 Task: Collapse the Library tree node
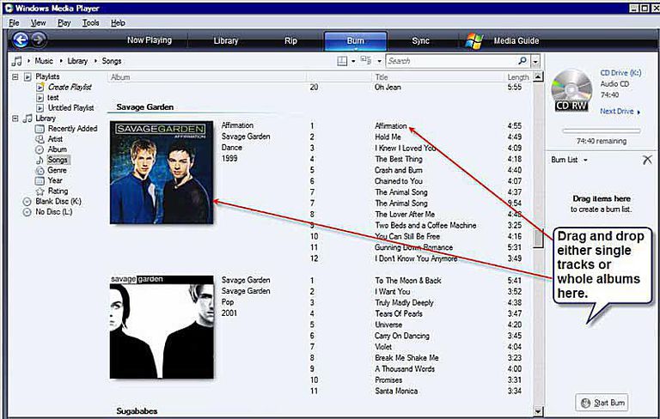(x=15, y=118)
